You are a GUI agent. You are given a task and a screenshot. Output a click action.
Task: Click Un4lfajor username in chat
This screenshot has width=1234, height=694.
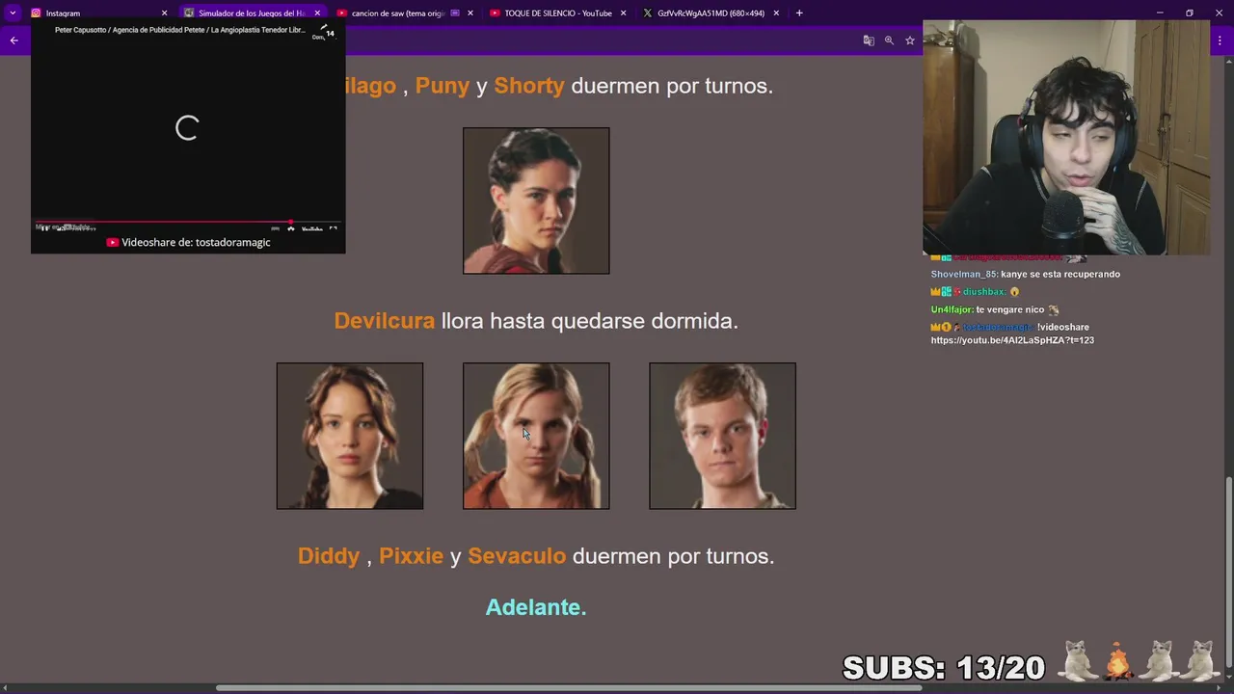tap(952, 309)
